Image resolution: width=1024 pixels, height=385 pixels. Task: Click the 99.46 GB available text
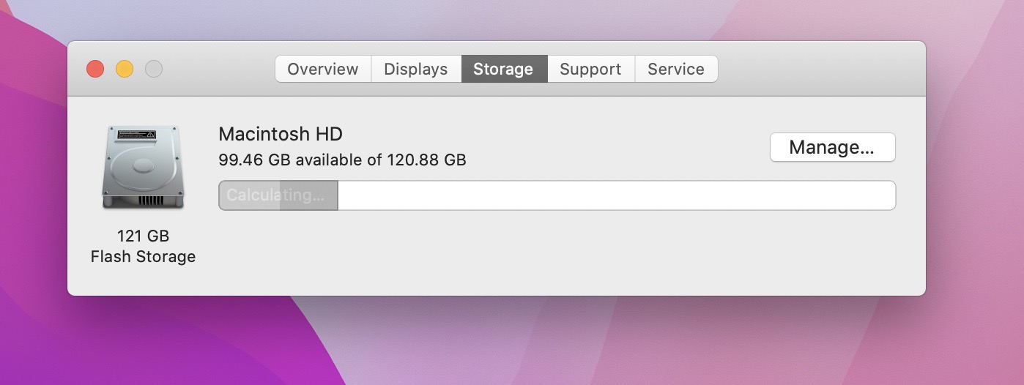point(342,160)
